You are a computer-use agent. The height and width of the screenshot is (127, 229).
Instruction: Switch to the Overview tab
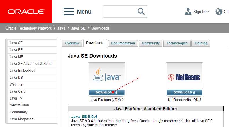point(72,43)
